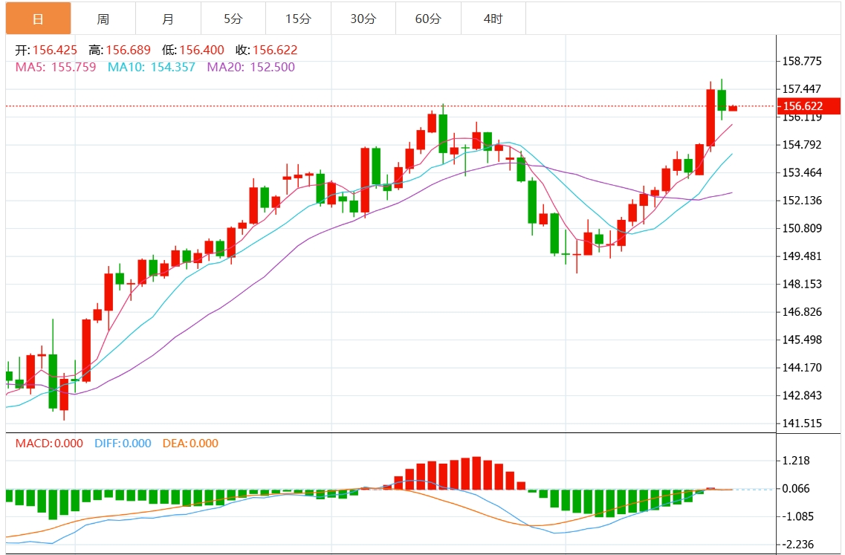Click the red 156.622 current price tag
845x555 pixels.
pos(809,106)
